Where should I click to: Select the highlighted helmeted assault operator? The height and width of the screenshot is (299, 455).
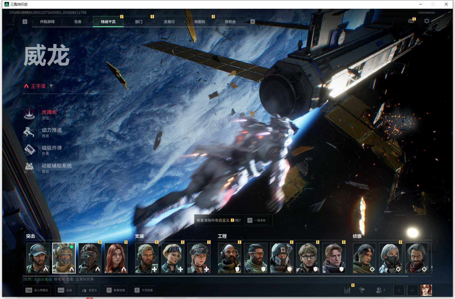[64, 258]
